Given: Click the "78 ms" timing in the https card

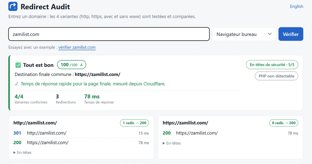Looking at the screenshot, I should pyautogui.click(x=293, y=133).
